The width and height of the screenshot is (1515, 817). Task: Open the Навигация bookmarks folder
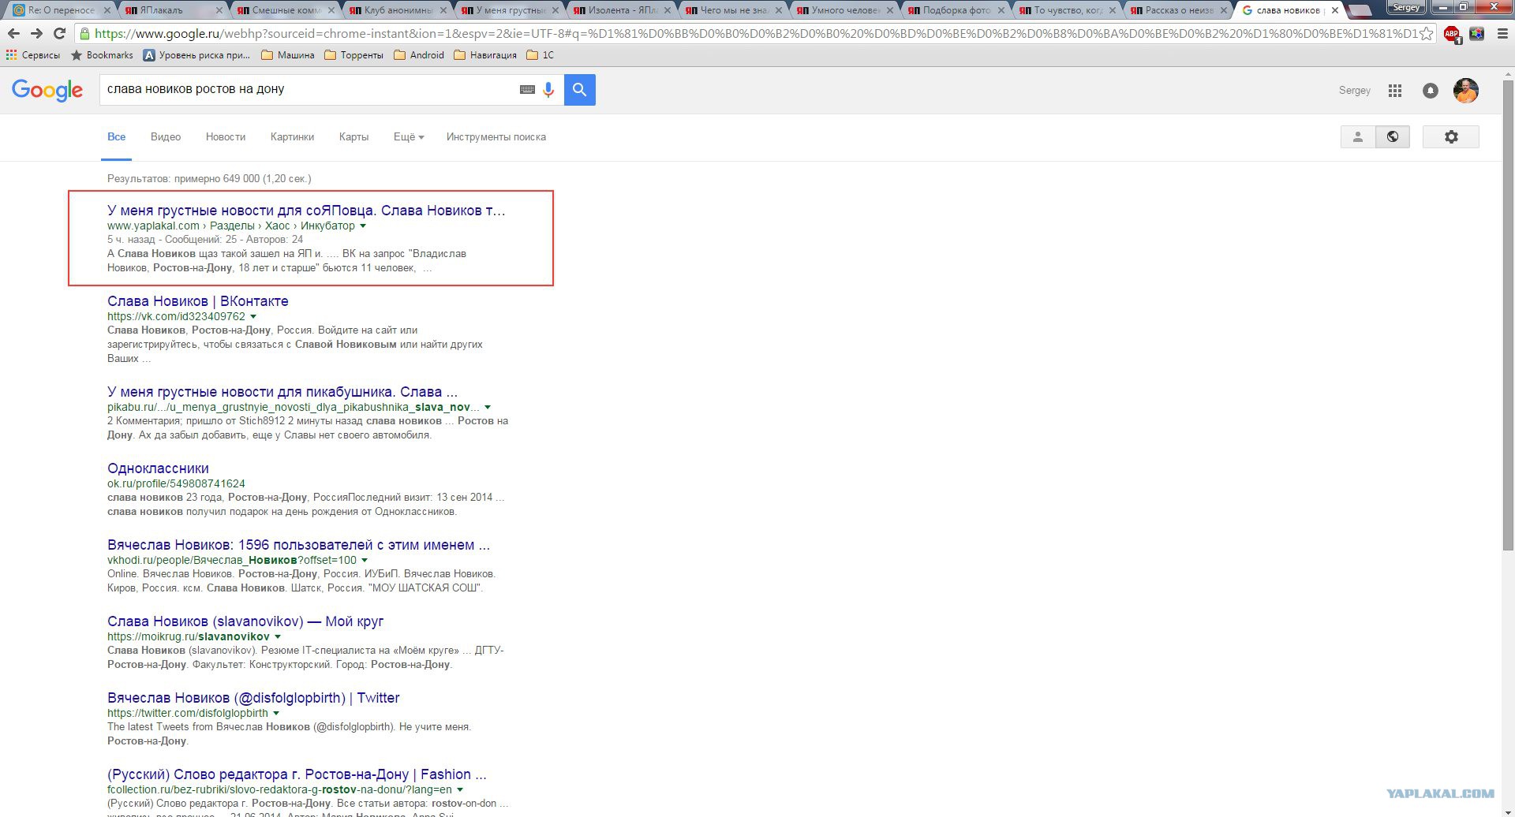coord(484,55)
